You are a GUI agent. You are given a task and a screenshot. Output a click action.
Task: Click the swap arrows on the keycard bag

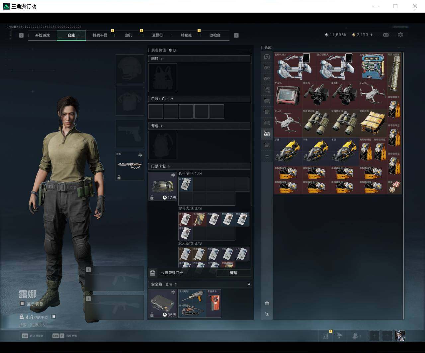(173, 175)
